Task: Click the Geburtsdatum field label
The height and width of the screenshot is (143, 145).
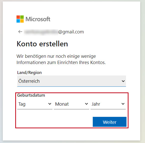Action: click(x=31, y=95)
